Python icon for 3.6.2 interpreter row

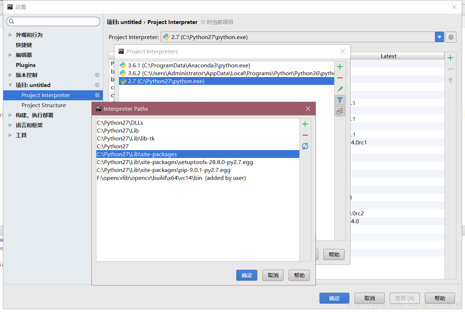pos(123,73)
